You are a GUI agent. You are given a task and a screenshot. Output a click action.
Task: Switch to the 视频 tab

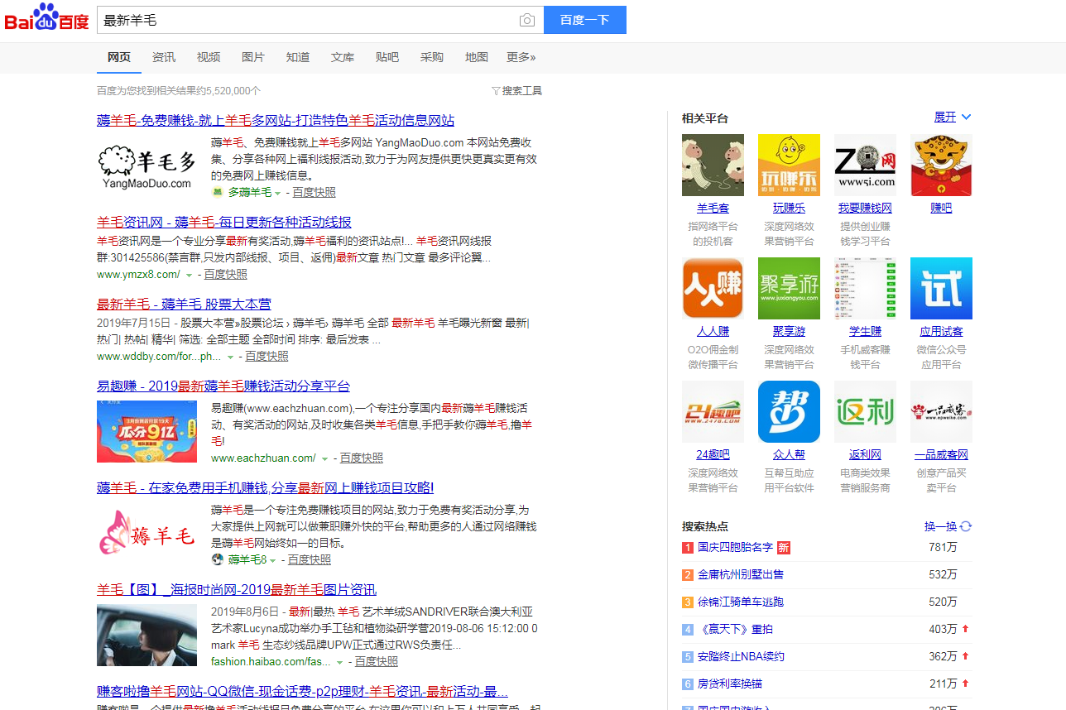209,57
